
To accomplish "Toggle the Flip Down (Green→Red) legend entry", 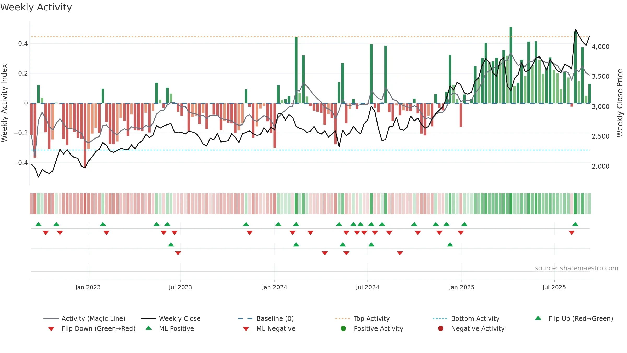I will [92, 328].
